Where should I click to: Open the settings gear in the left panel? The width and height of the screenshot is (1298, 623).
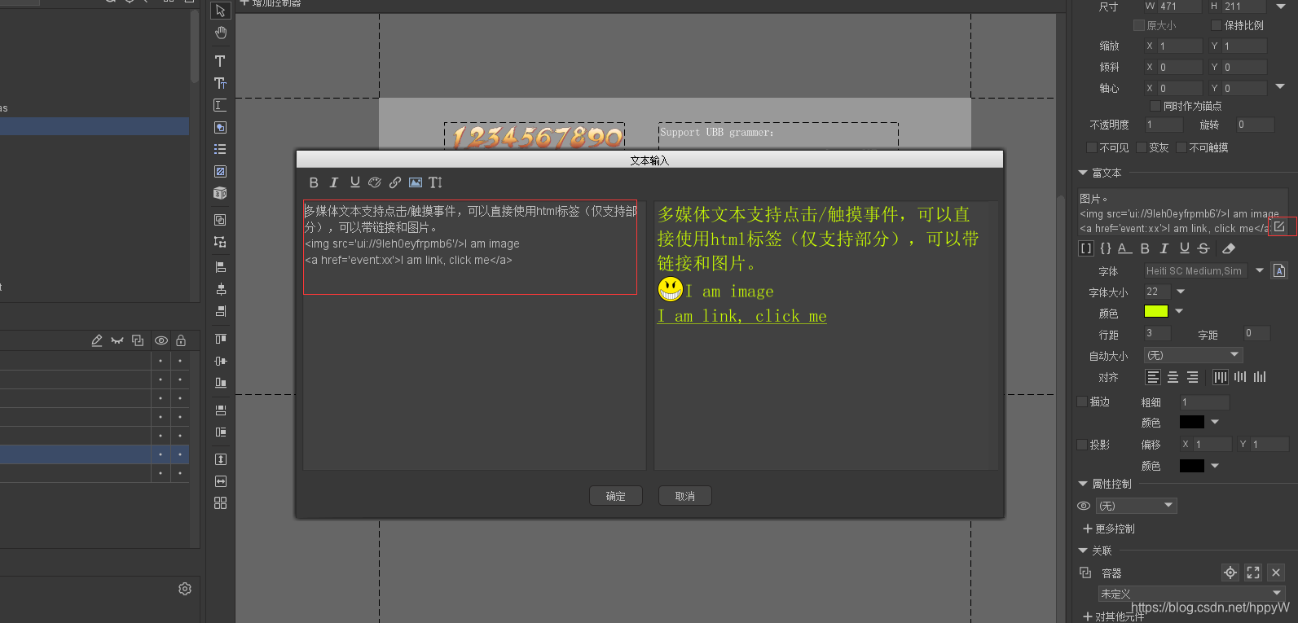click(x=185, y=589)
